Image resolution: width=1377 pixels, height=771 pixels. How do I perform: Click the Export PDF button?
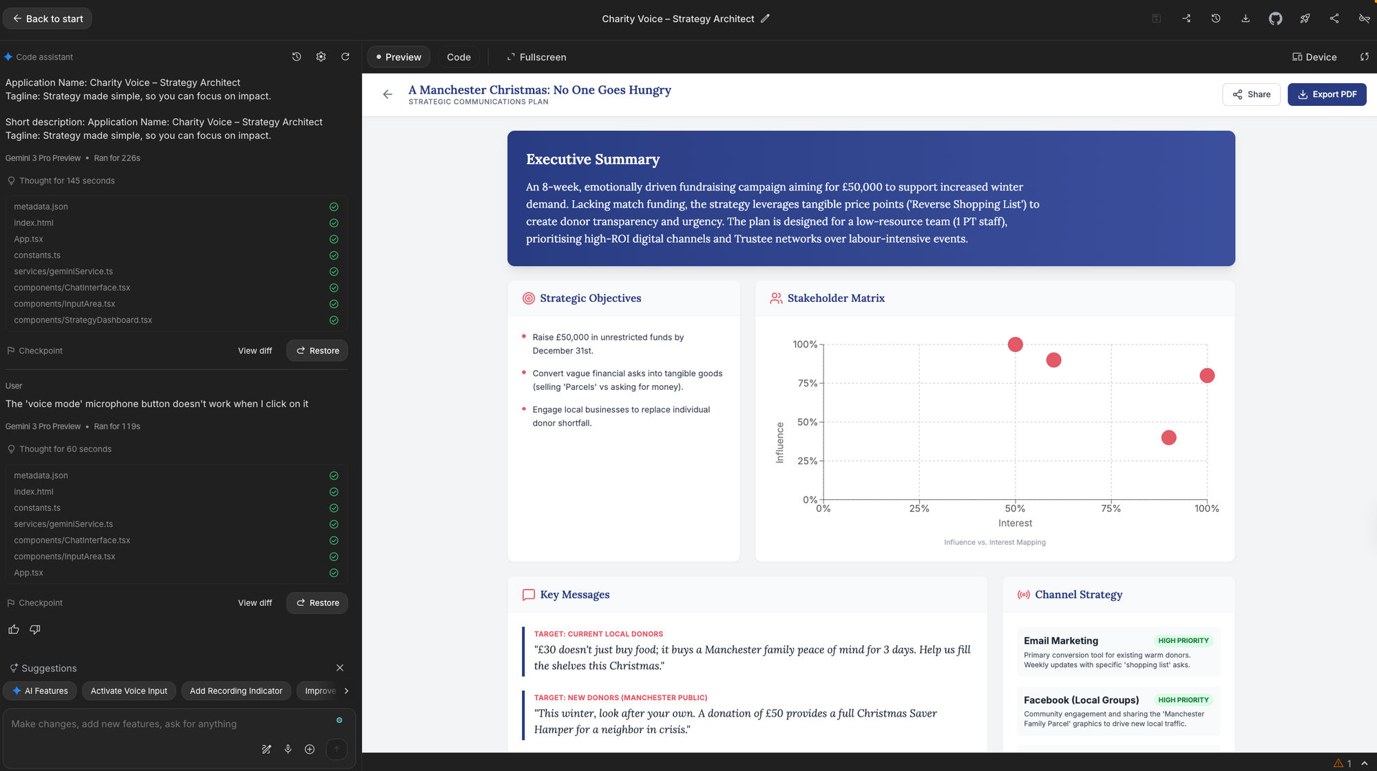1327,94
